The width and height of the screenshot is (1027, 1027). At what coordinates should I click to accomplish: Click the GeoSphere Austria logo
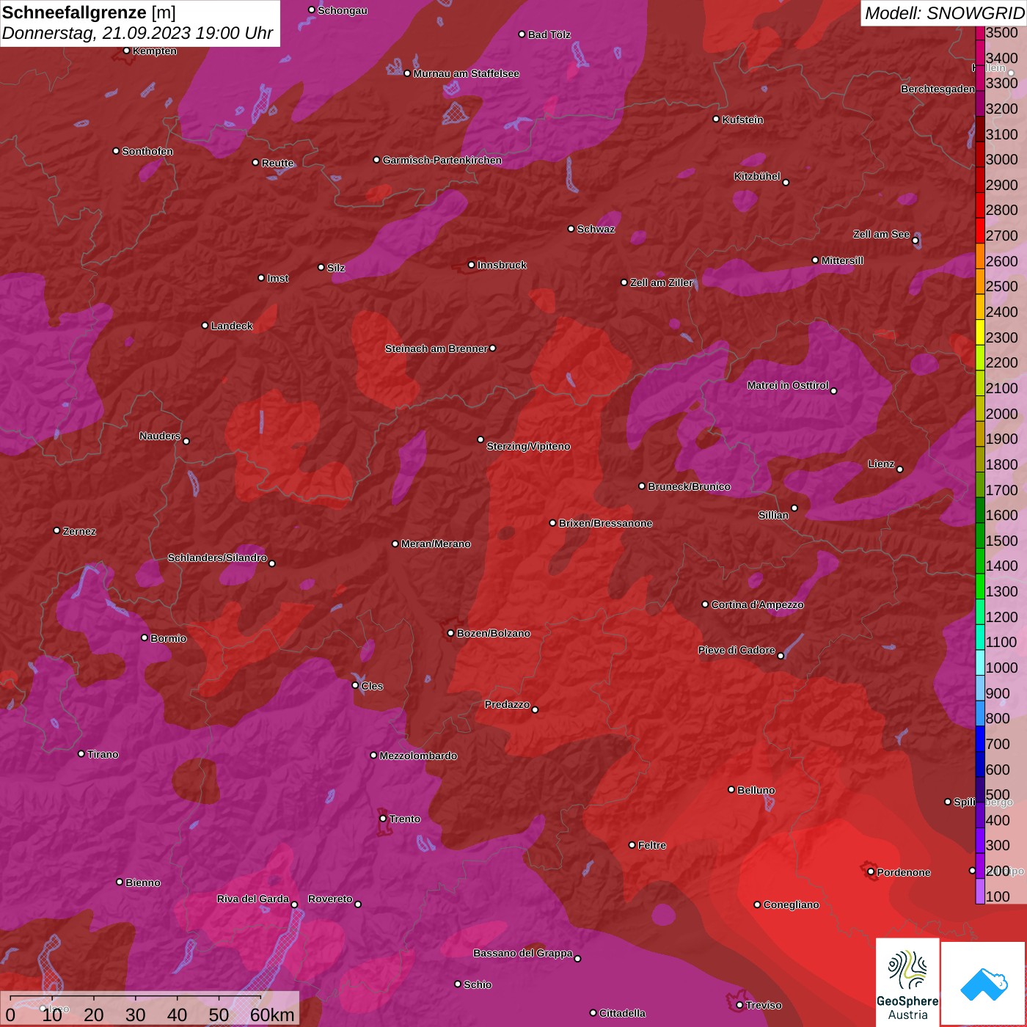[907, 982]
